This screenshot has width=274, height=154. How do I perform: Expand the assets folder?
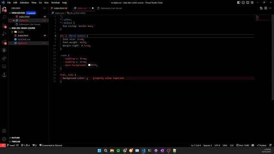coord(21,32)
